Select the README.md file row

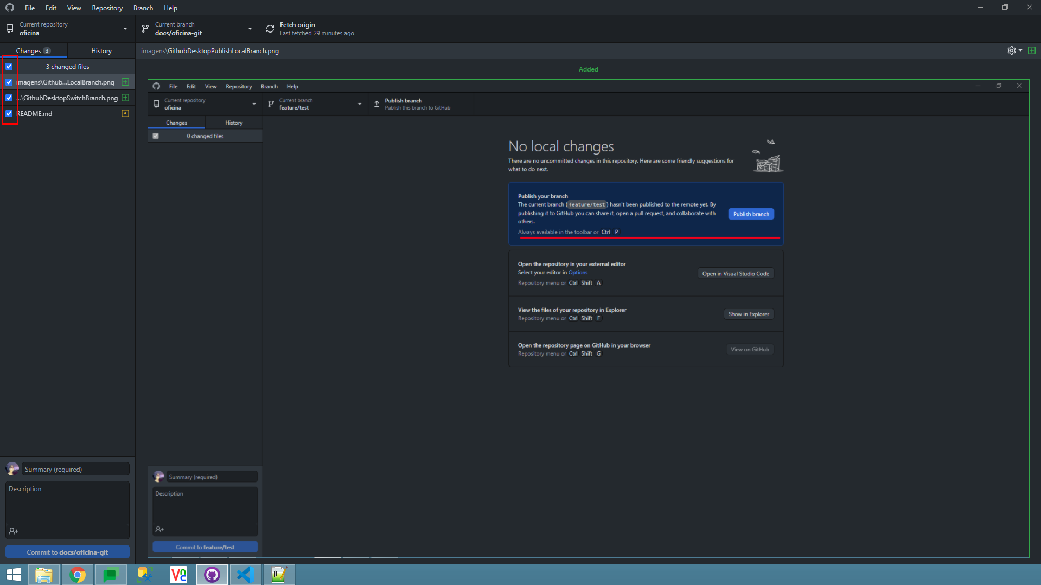click(x=67, y=113)
